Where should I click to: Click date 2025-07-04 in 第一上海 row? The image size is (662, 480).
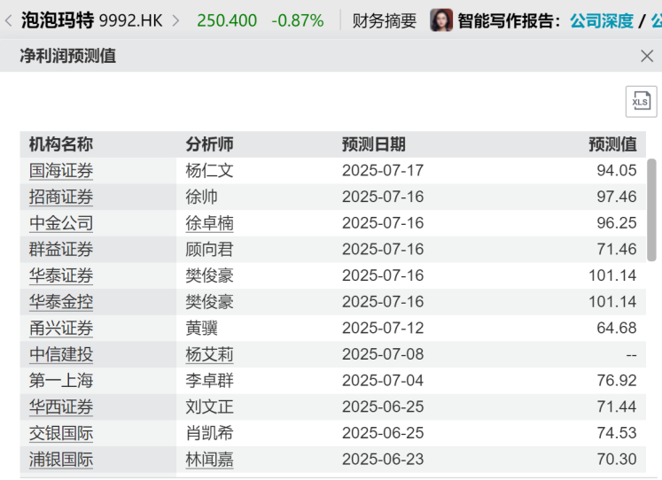pos(383,381)
